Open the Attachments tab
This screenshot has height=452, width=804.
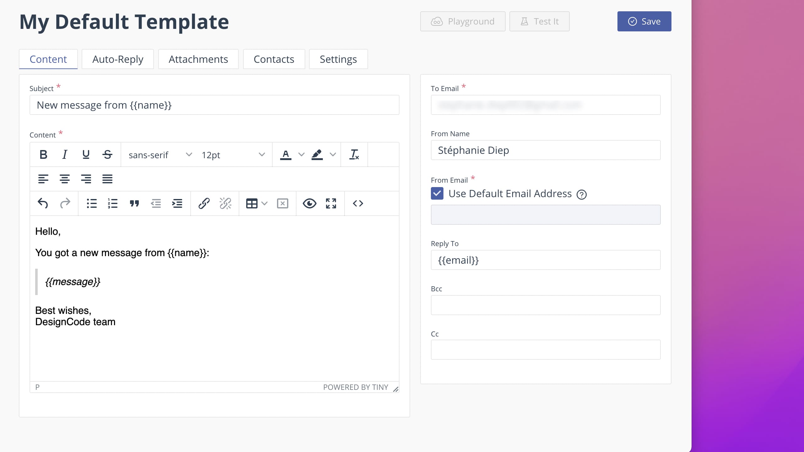coord(198,59)
